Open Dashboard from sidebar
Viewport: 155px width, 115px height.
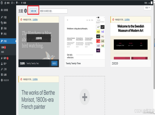tap(4, 10)
